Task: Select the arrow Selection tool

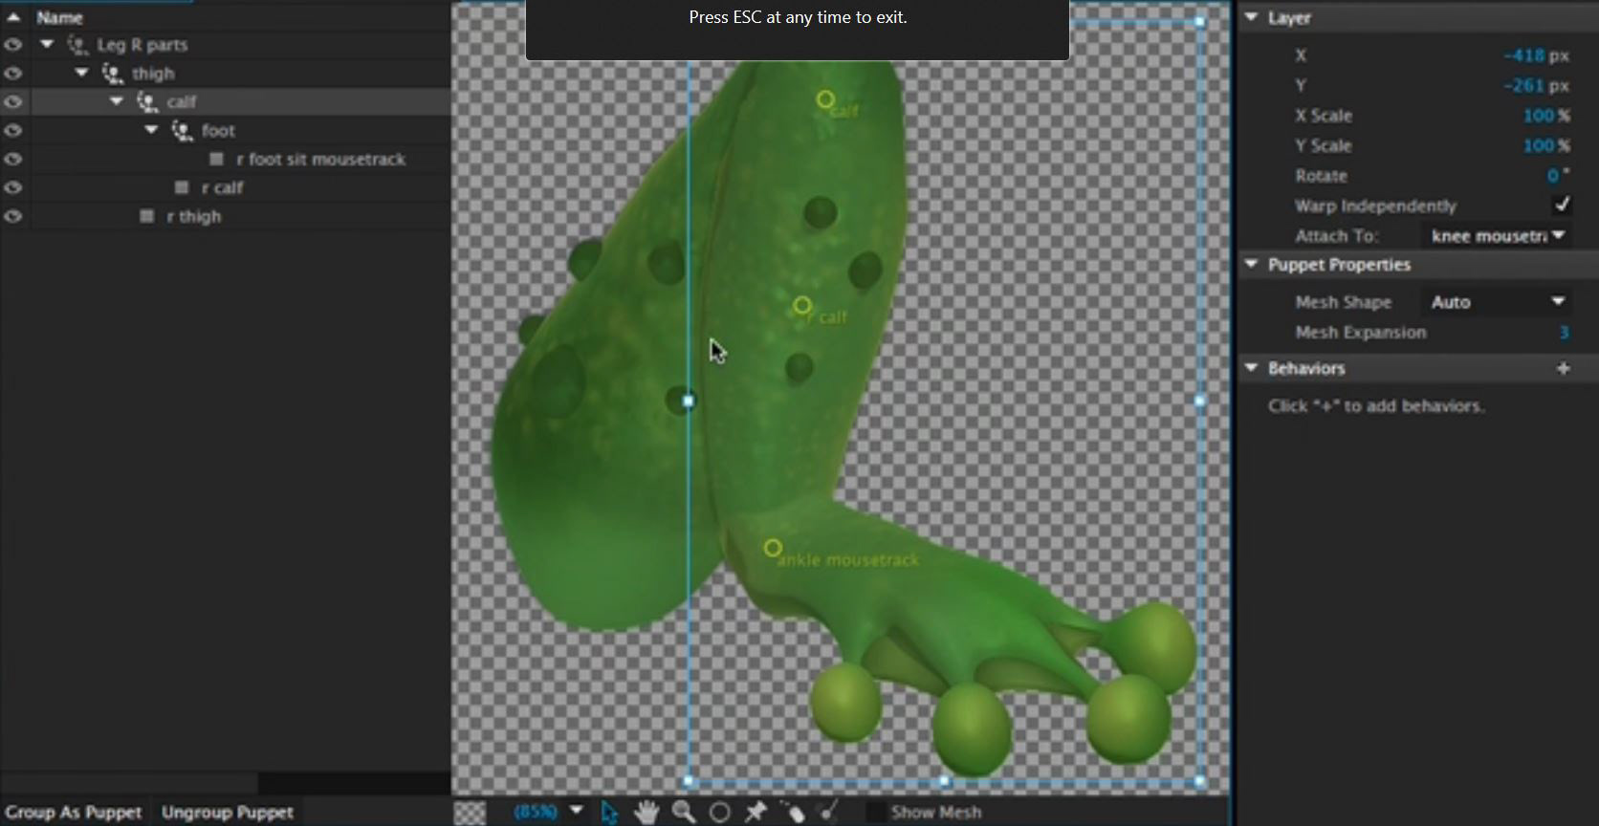Action: [609, 813]
